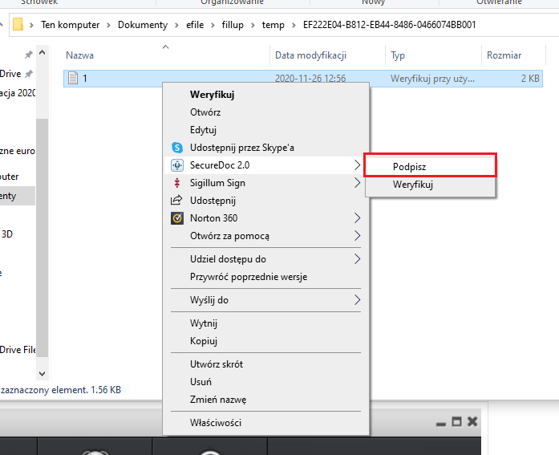Open the chevron after Ten komputer breadcrumb
Screen dimensions: 559x455
pyautogui.click(x=108, y=25)
